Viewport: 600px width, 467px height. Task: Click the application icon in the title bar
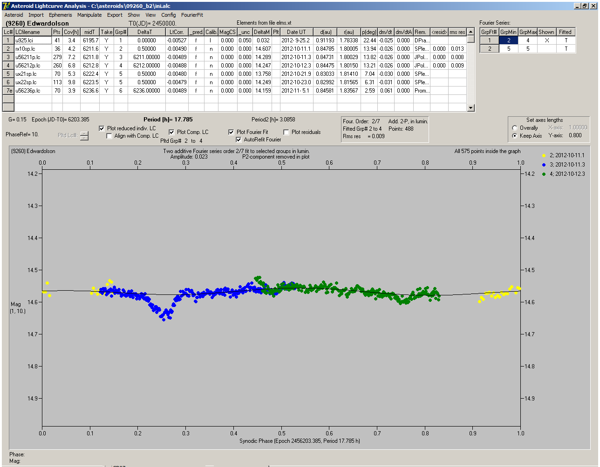[x=6, y=6]
